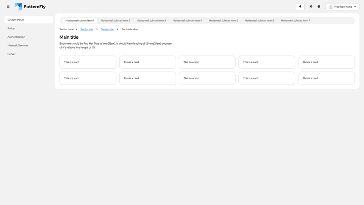Viewport: 364px width, 205px height.
Task: Select Horizontal subnav item 5 tab
Action: pyautogui.click(x=223, y=20)
